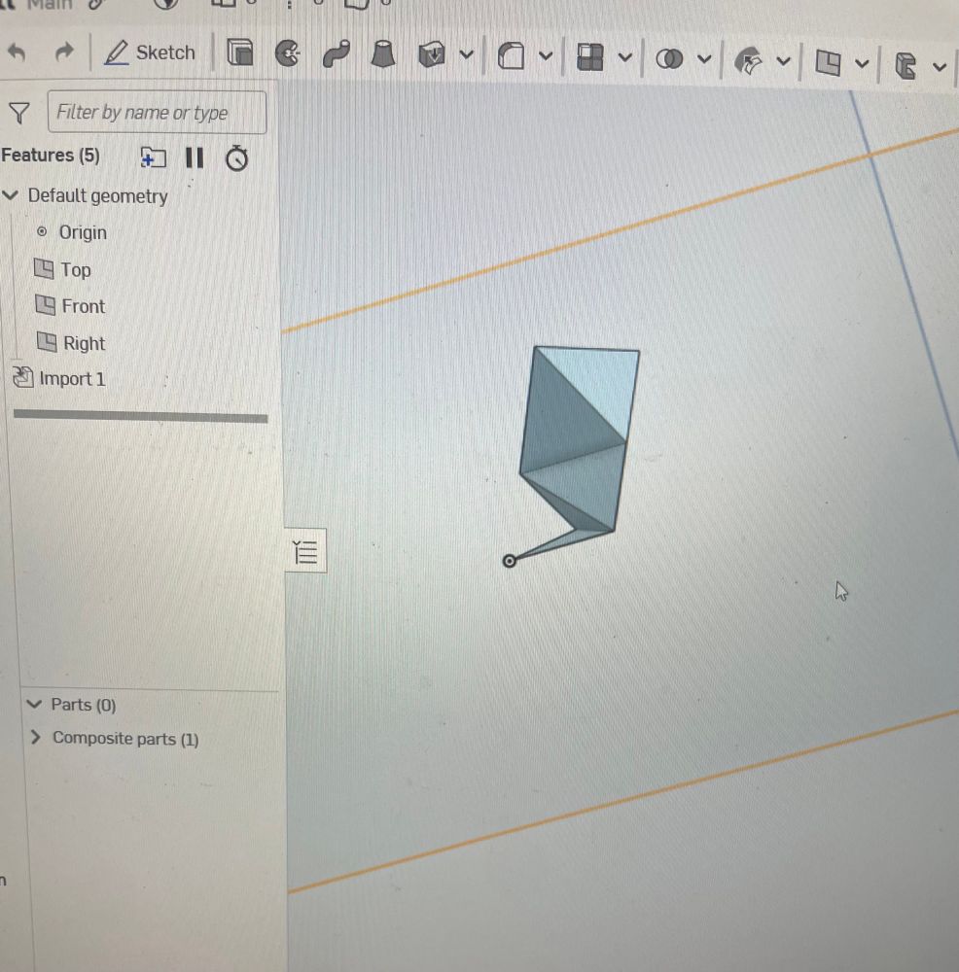Click the filter icon beside the search box
Viewport: 959px width, 972px height.
pos(19,113)
